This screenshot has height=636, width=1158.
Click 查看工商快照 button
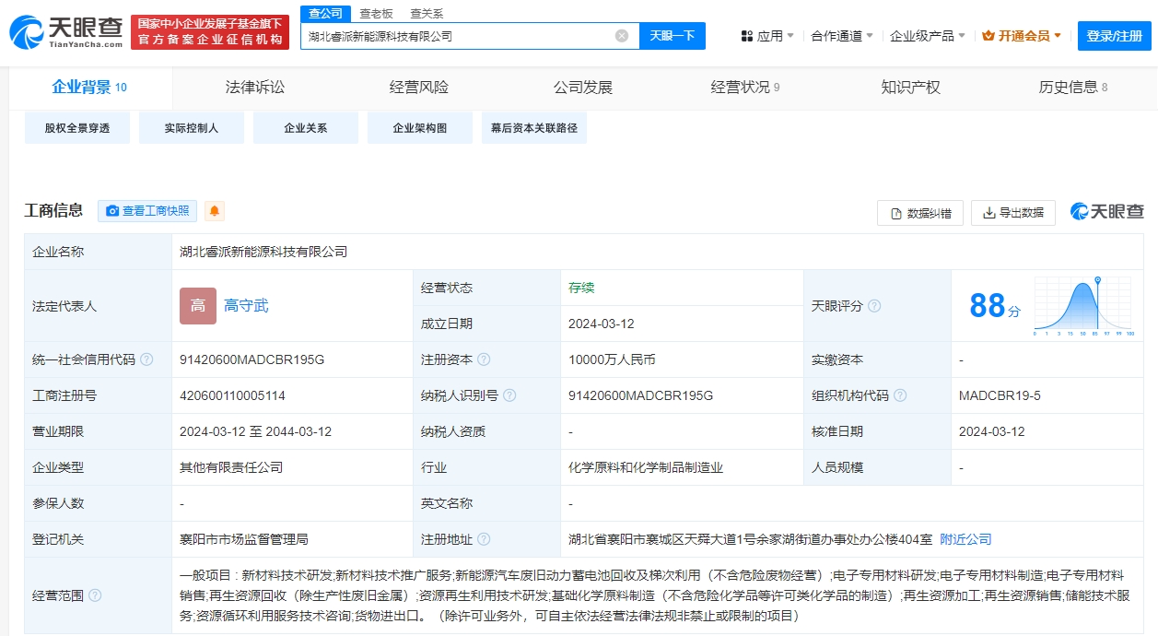click(x=147, y=211)
